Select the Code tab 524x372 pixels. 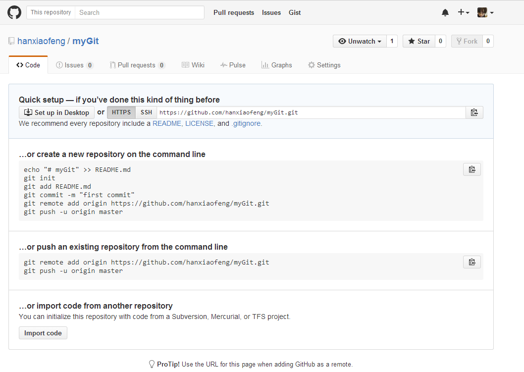tap(28, 65)
